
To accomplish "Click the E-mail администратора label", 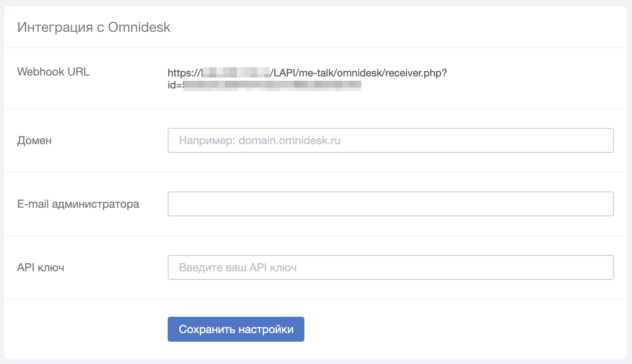I will point(78,204).
